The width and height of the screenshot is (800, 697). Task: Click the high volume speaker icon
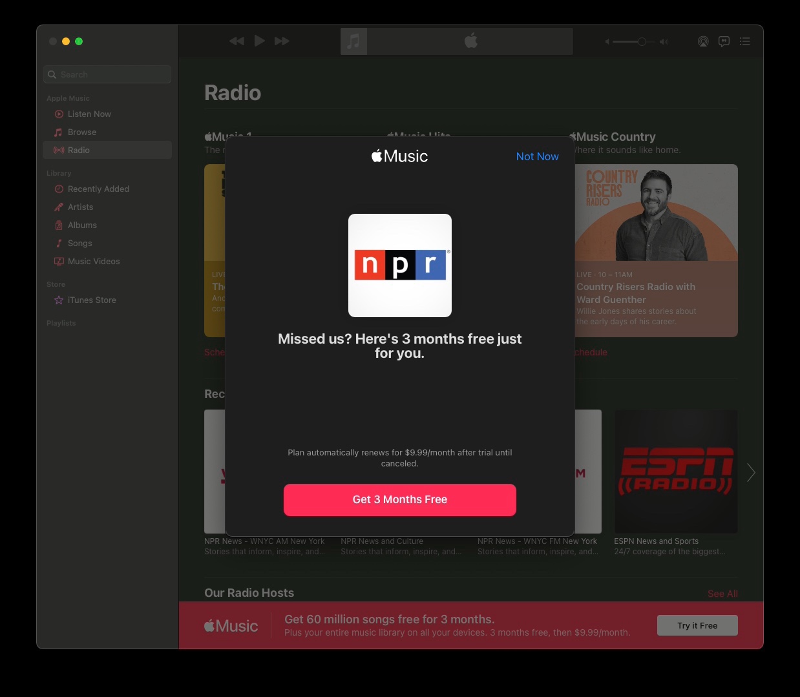point(664,41)
